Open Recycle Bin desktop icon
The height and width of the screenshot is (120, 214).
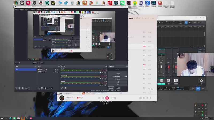72,3
